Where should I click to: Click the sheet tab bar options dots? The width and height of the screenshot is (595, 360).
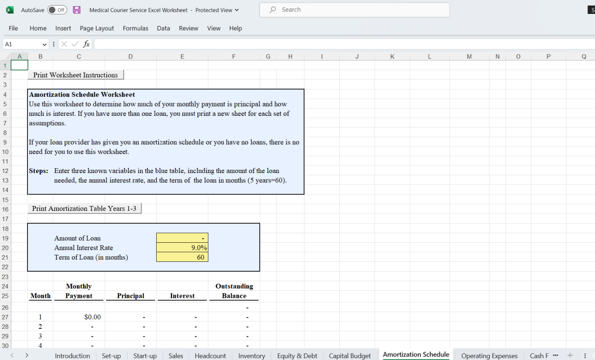pyautogui.click(x=585, y=355)
